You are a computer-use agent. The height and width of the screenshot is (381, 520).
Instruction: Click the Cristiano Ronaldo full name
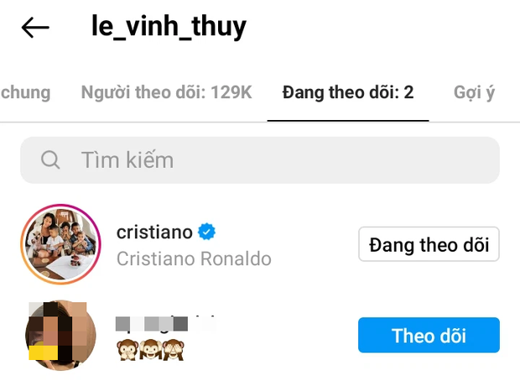click(194, 258)
